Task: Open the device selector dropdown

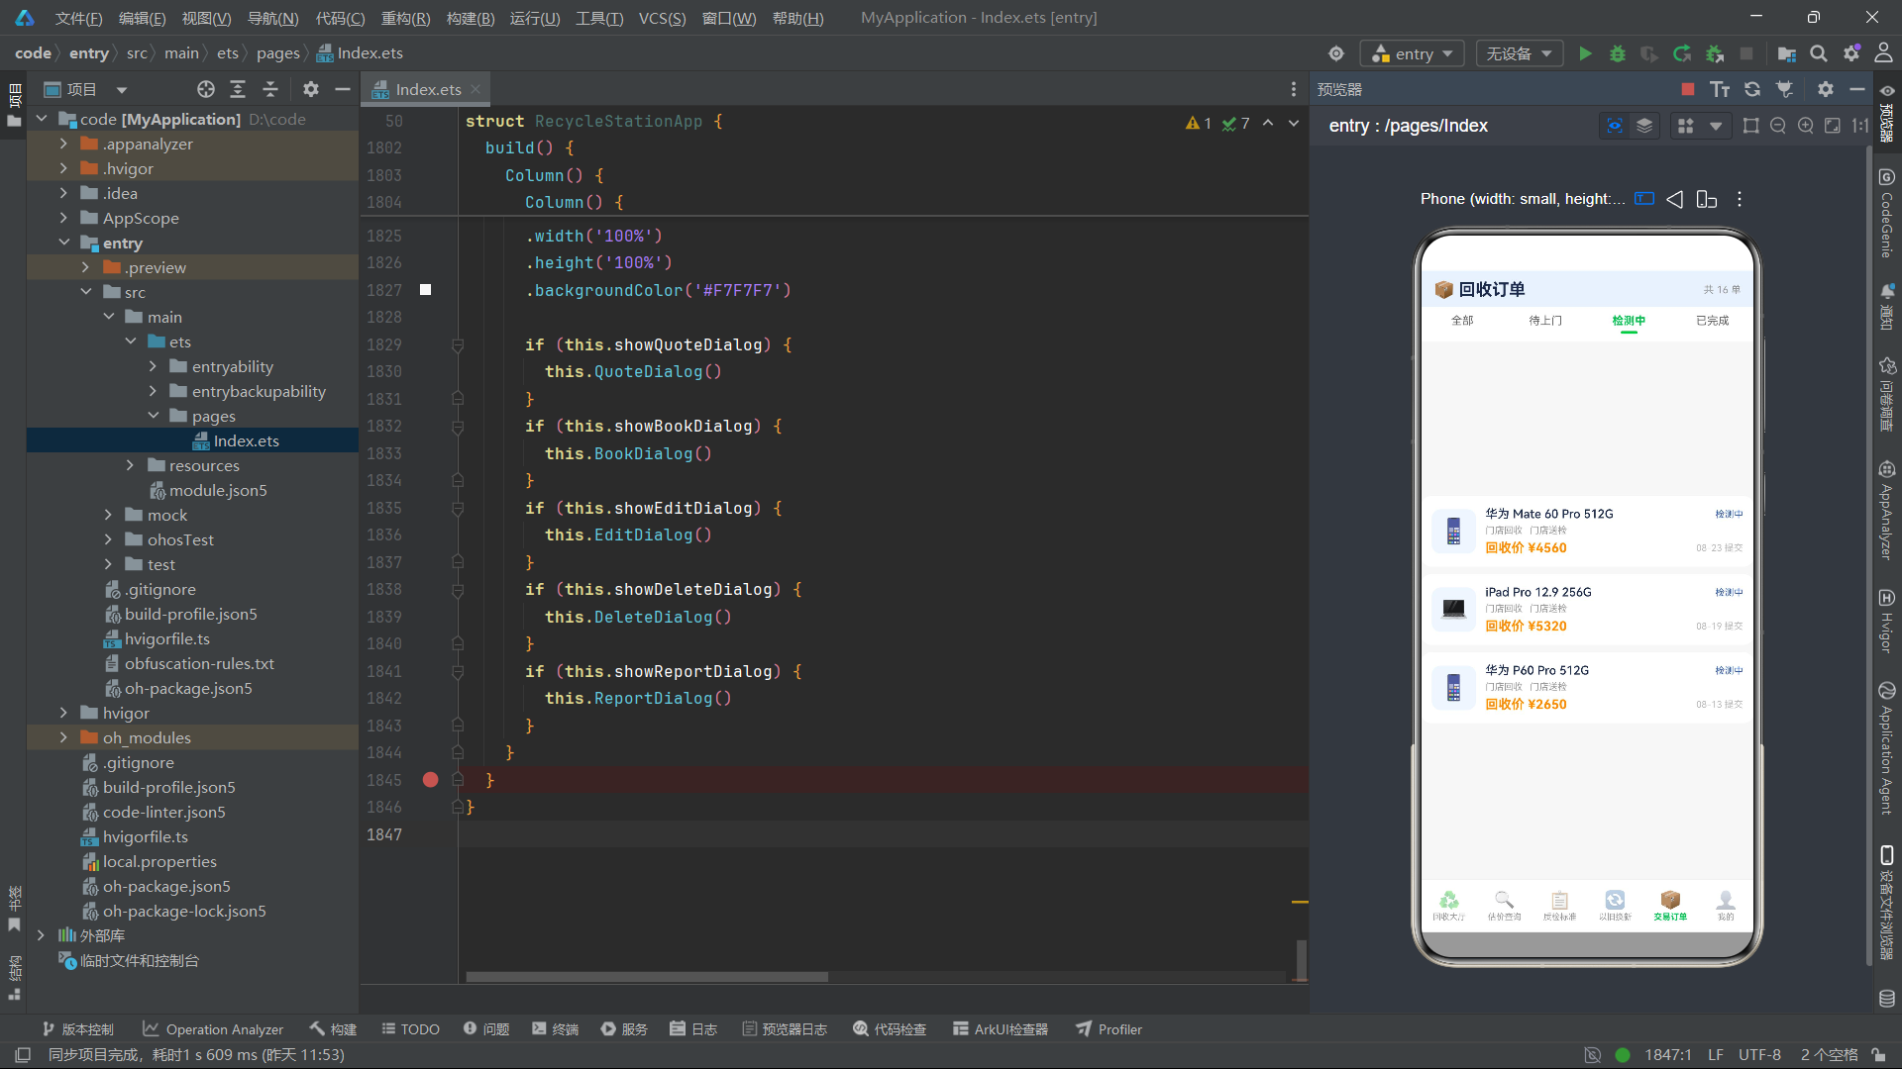Action: pos(1519,53)
